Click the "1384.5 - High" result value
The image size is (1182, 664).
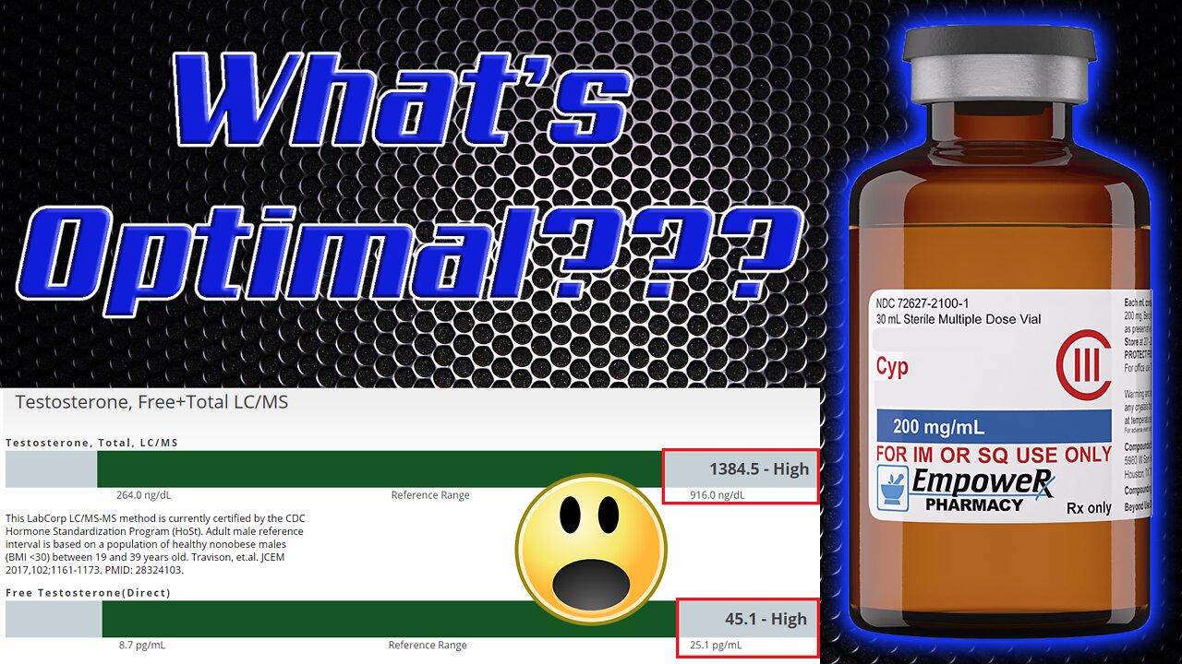pos(759,468)
